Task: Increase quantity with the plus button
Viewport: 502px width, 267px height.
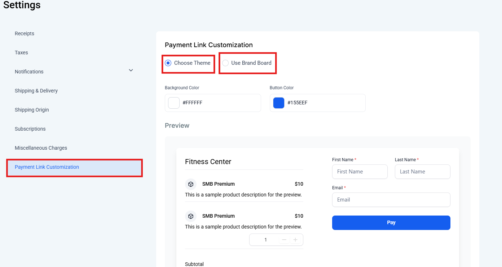Action: [x=295, y=240]
